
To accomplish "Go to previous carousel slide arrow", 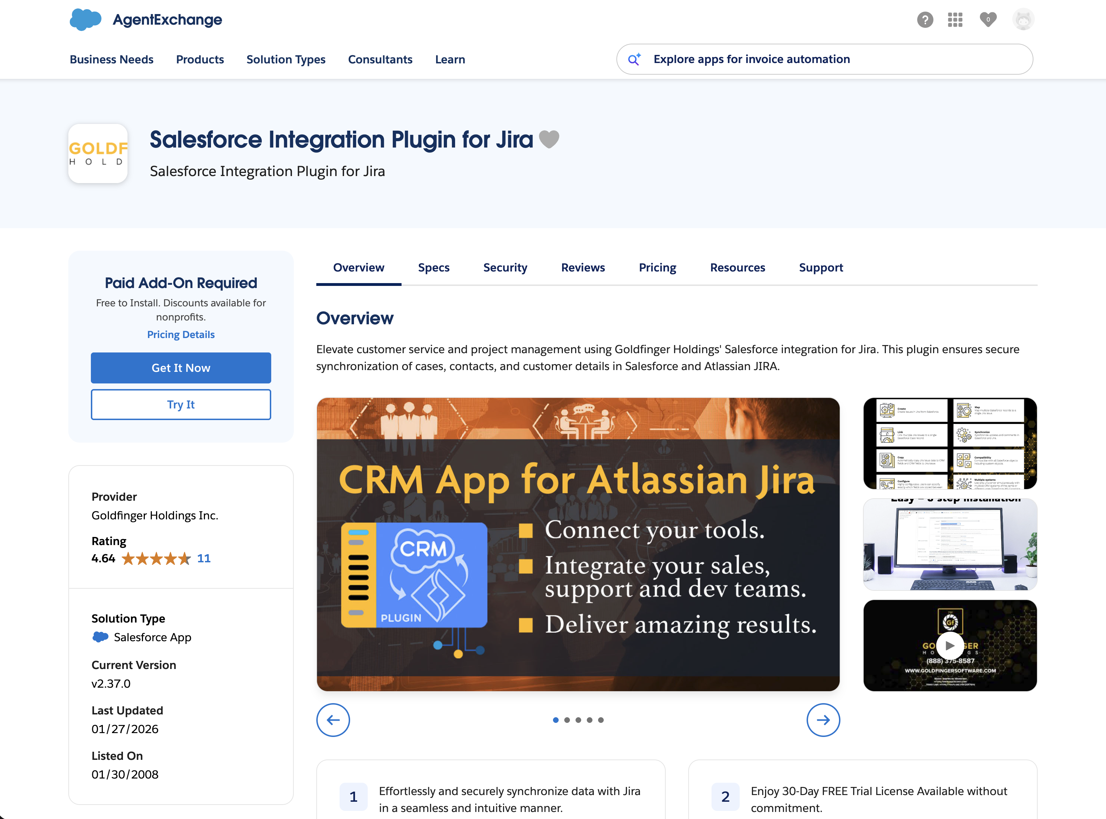I will coord(333,720).
